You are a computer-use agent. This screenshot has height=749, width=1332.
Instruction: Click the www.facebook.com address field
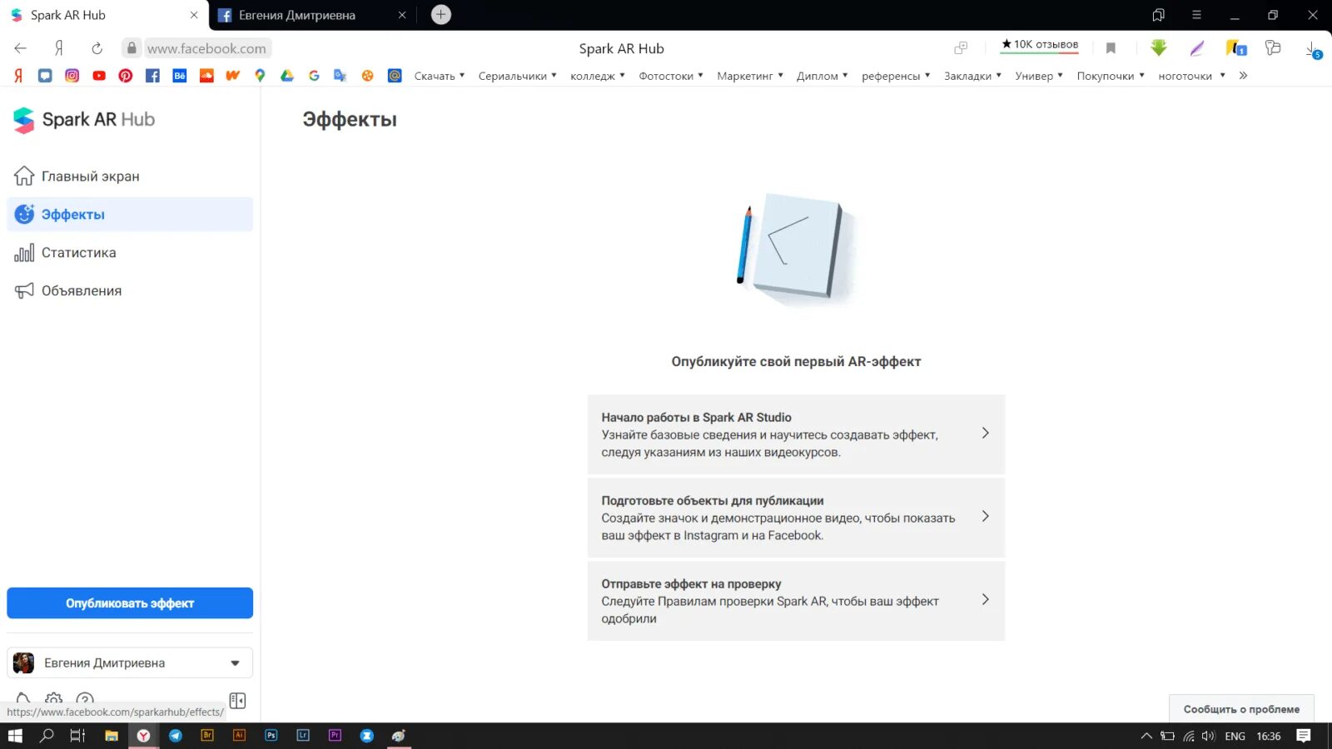tap(206, 48)
